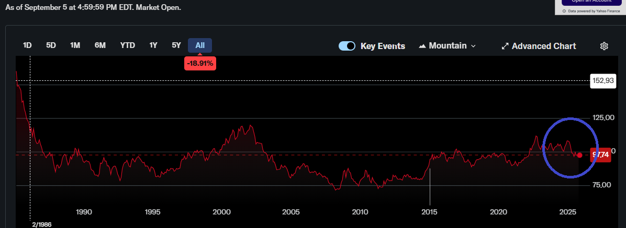Switch to the 1M range
The image size is (626, 228).
pyautogui.click(x=75, y=45)
